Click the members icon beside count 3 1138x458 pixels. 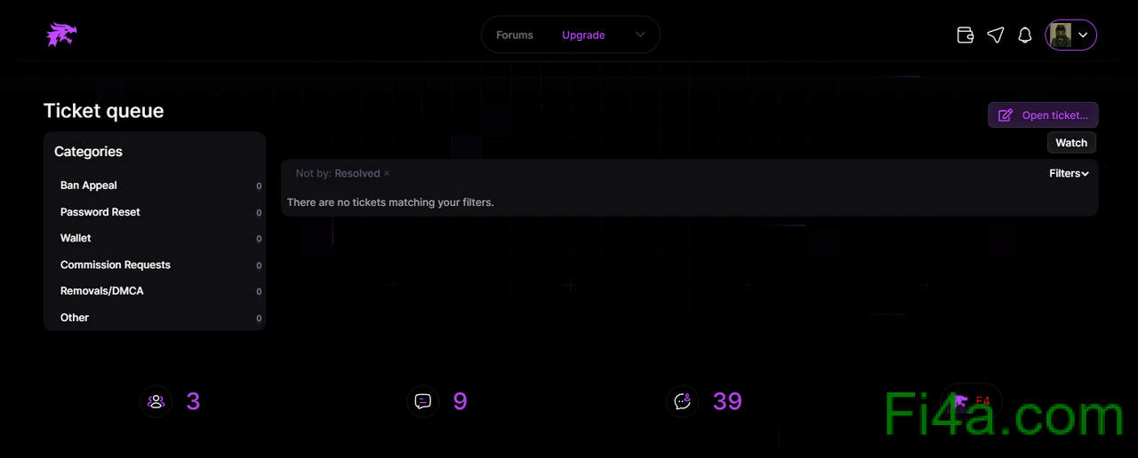[156, 401]
